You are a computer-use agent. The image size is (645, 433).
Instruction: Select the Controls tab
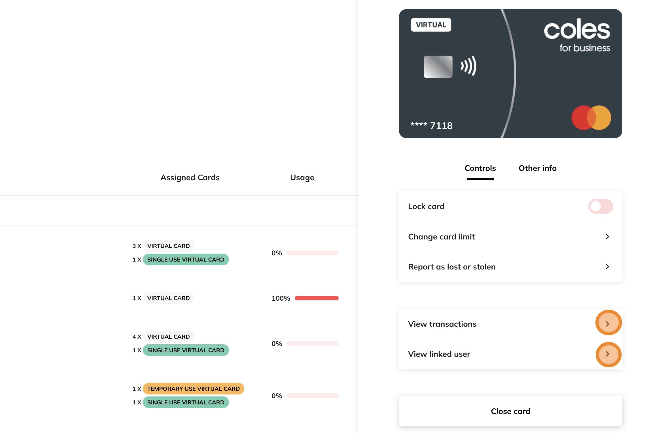click(x=480, y=168)
